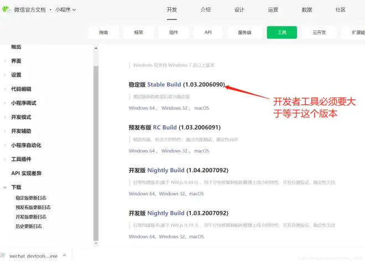The width and height of the screenshot is (365, 263).
Task: Click the RC Build heading link
Action: click(x=165, y=127)
